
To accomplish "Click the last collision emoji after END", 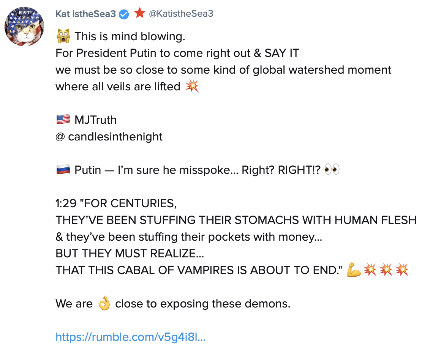I will pyautogui.click(x=402, y=270).
